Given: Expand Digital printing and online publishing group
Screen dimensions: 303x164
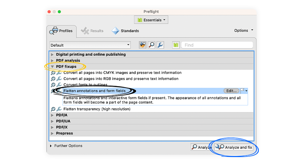Looking at the screenshot, I should (52, 55).
